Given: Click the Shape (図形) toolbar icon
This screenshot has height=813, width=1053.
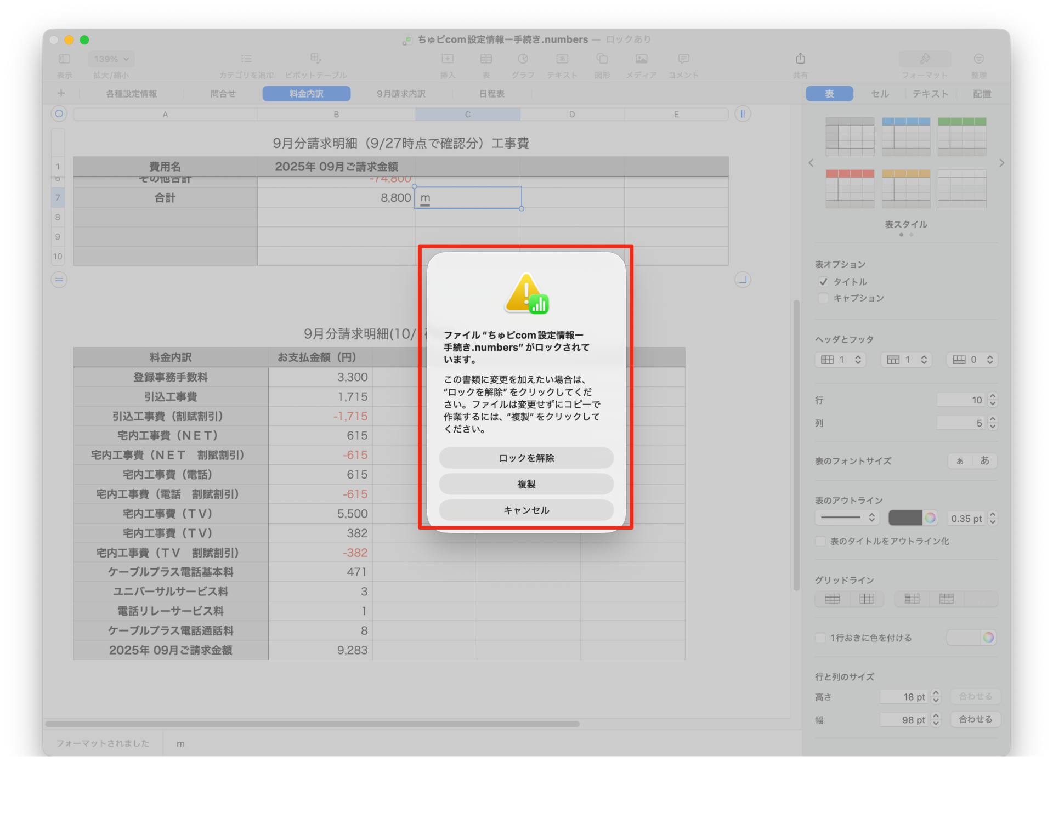Looking at the screenshot, I should click(602, 59).
